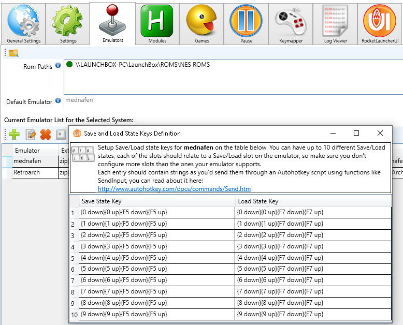Click info icon next to Rom Paths
This screenshot has height=325, width=403.
click(x=58, y=65)
